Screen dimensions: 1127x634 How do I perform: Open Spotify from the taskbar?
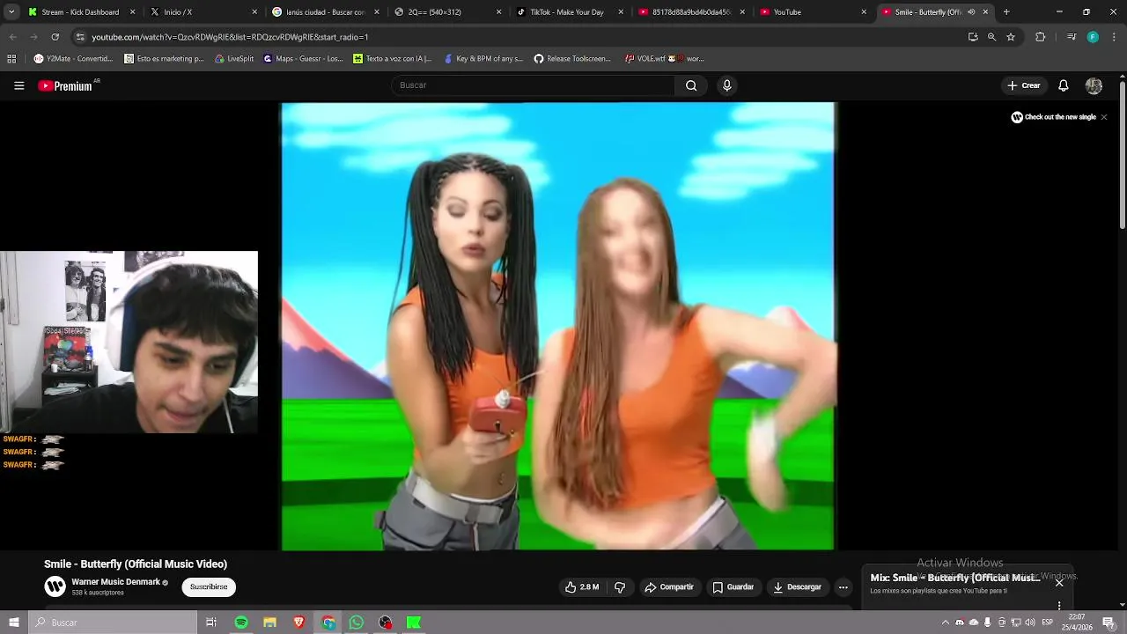241,623
